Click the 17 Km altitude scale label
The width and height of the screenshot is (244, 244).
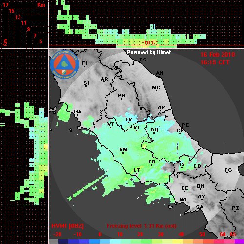(x=5, y=5)
